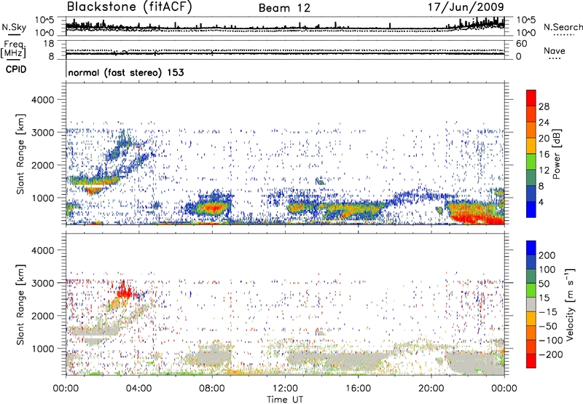Select the Velocity [m s⁻¹] color bar title
583x404 pixels.
coord(570,304)
